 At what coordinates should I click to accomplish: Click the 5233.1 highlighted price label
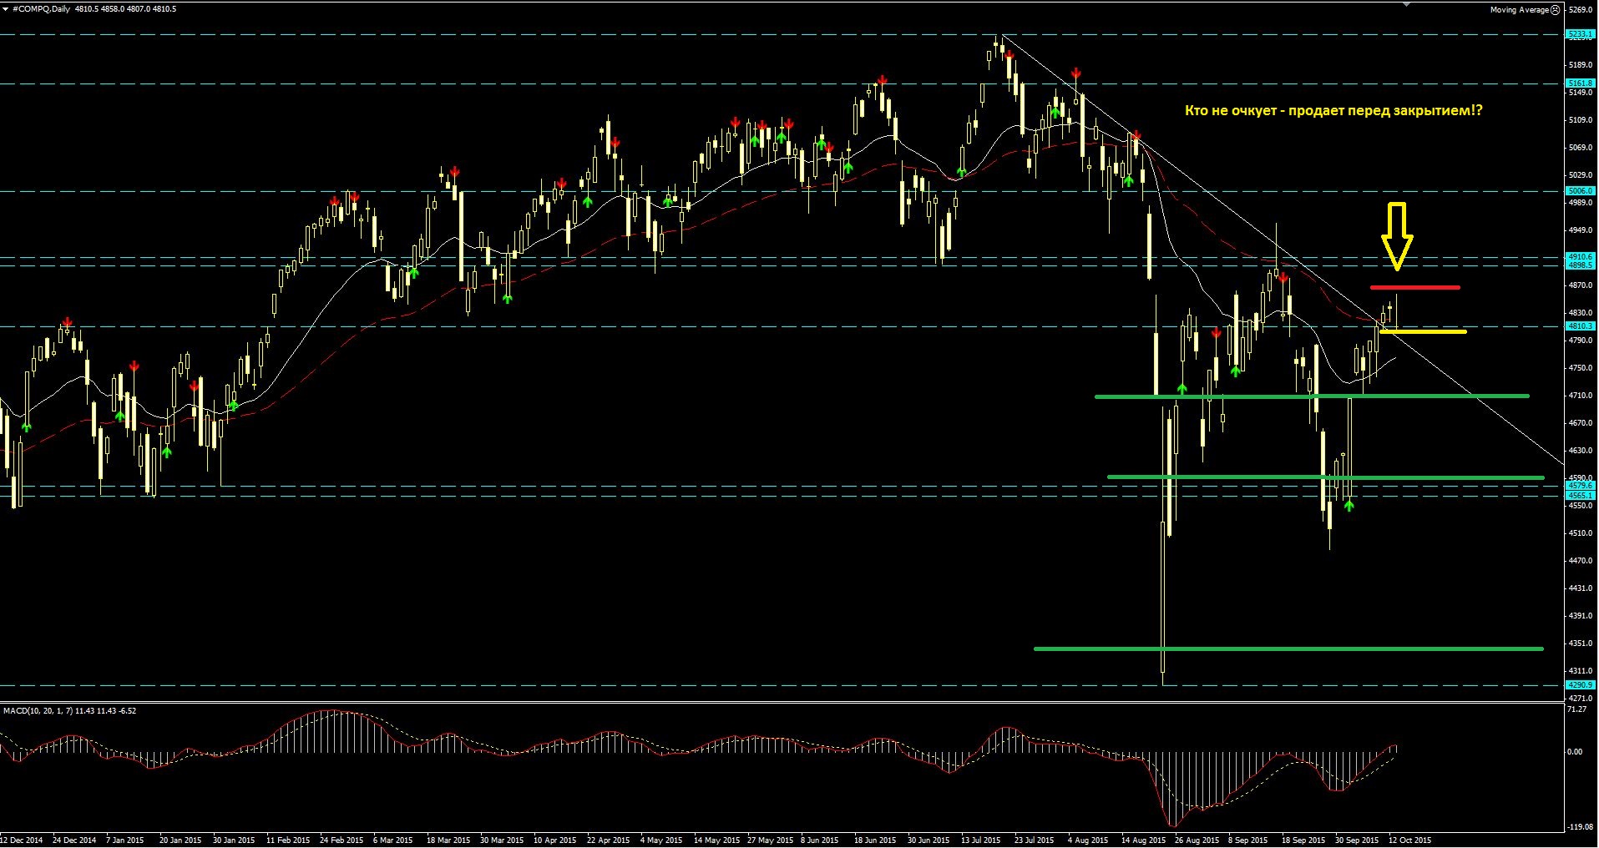(x=1581, y=34)
